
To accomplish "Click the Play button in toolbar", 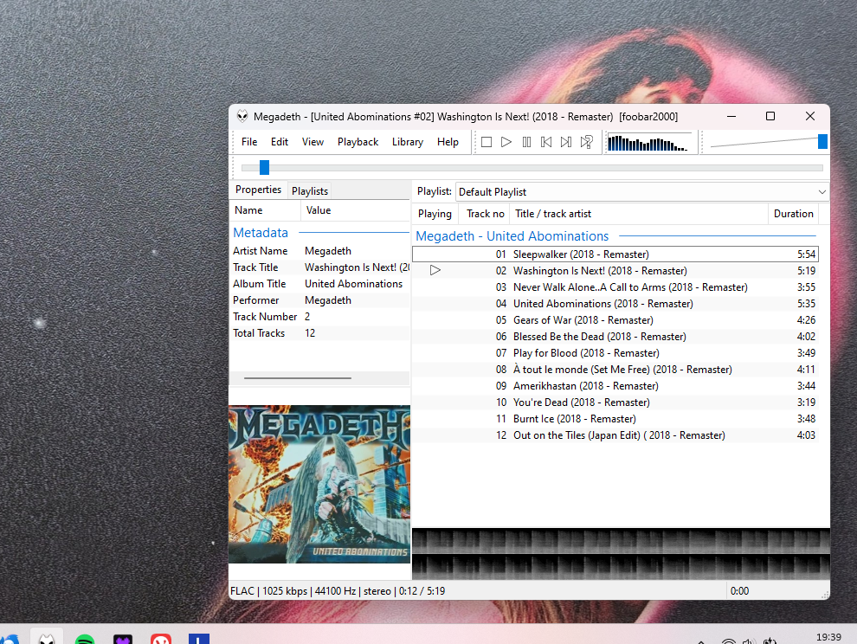I will click(x=506, y=142).
